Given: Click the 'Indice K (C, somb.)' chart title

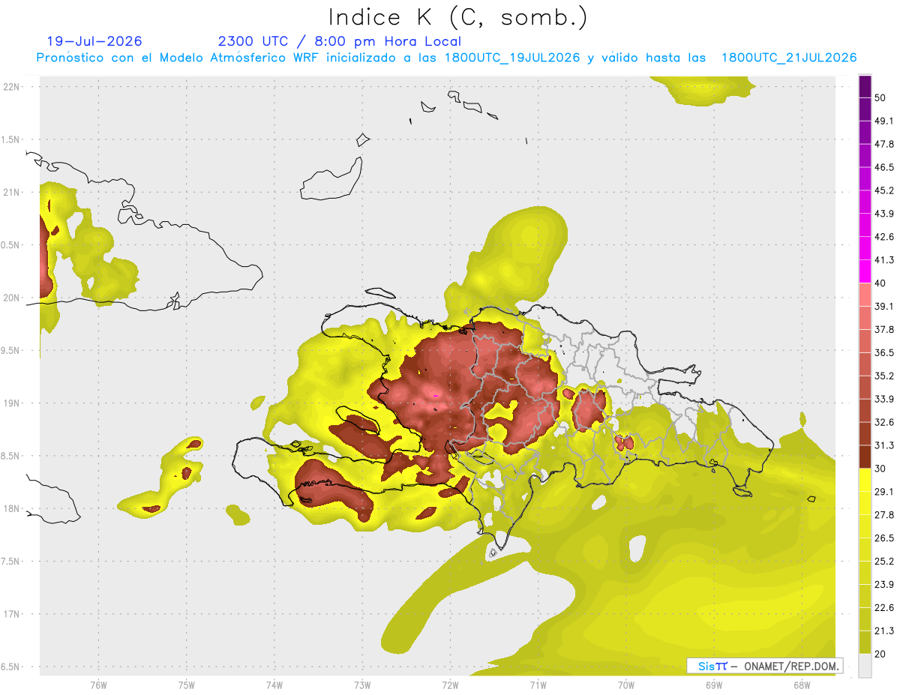Looking at the screenshot, I should point(458,17).
